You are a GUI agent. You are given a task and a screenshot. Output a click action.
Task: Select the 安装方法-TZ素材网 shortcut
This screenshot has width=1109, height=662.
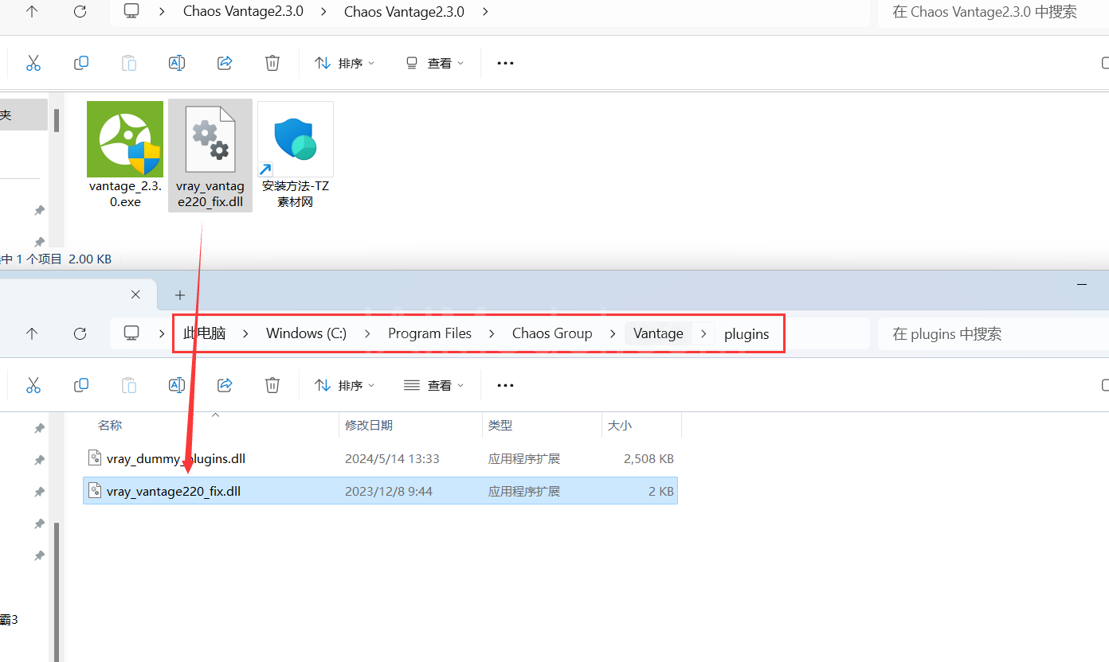click(296, 155)
